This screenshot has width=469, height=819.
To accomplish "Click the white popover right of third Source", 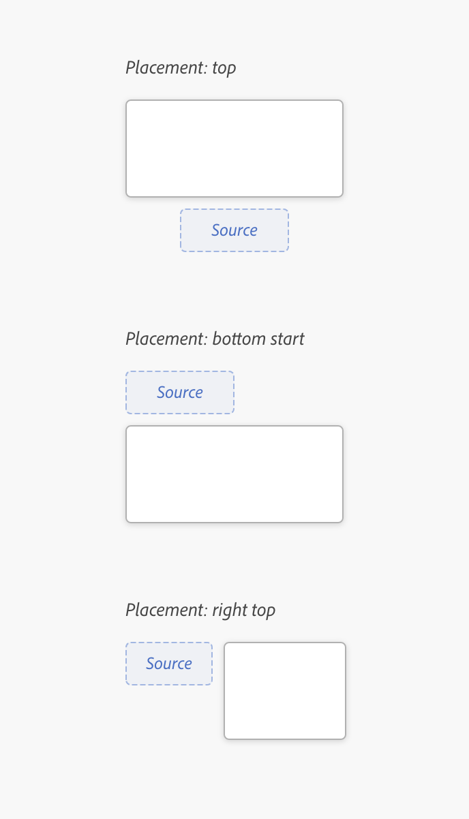I will 285,691.
